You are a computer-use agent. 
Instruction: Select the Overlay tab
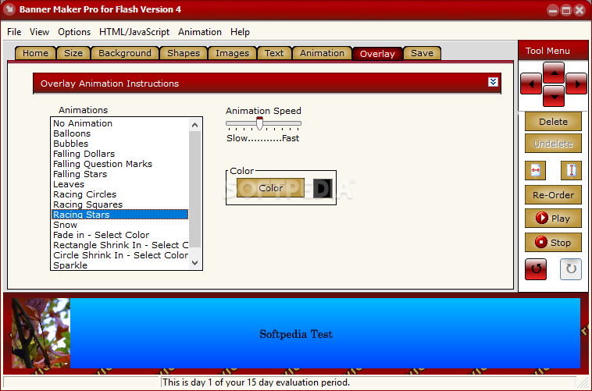377,54
